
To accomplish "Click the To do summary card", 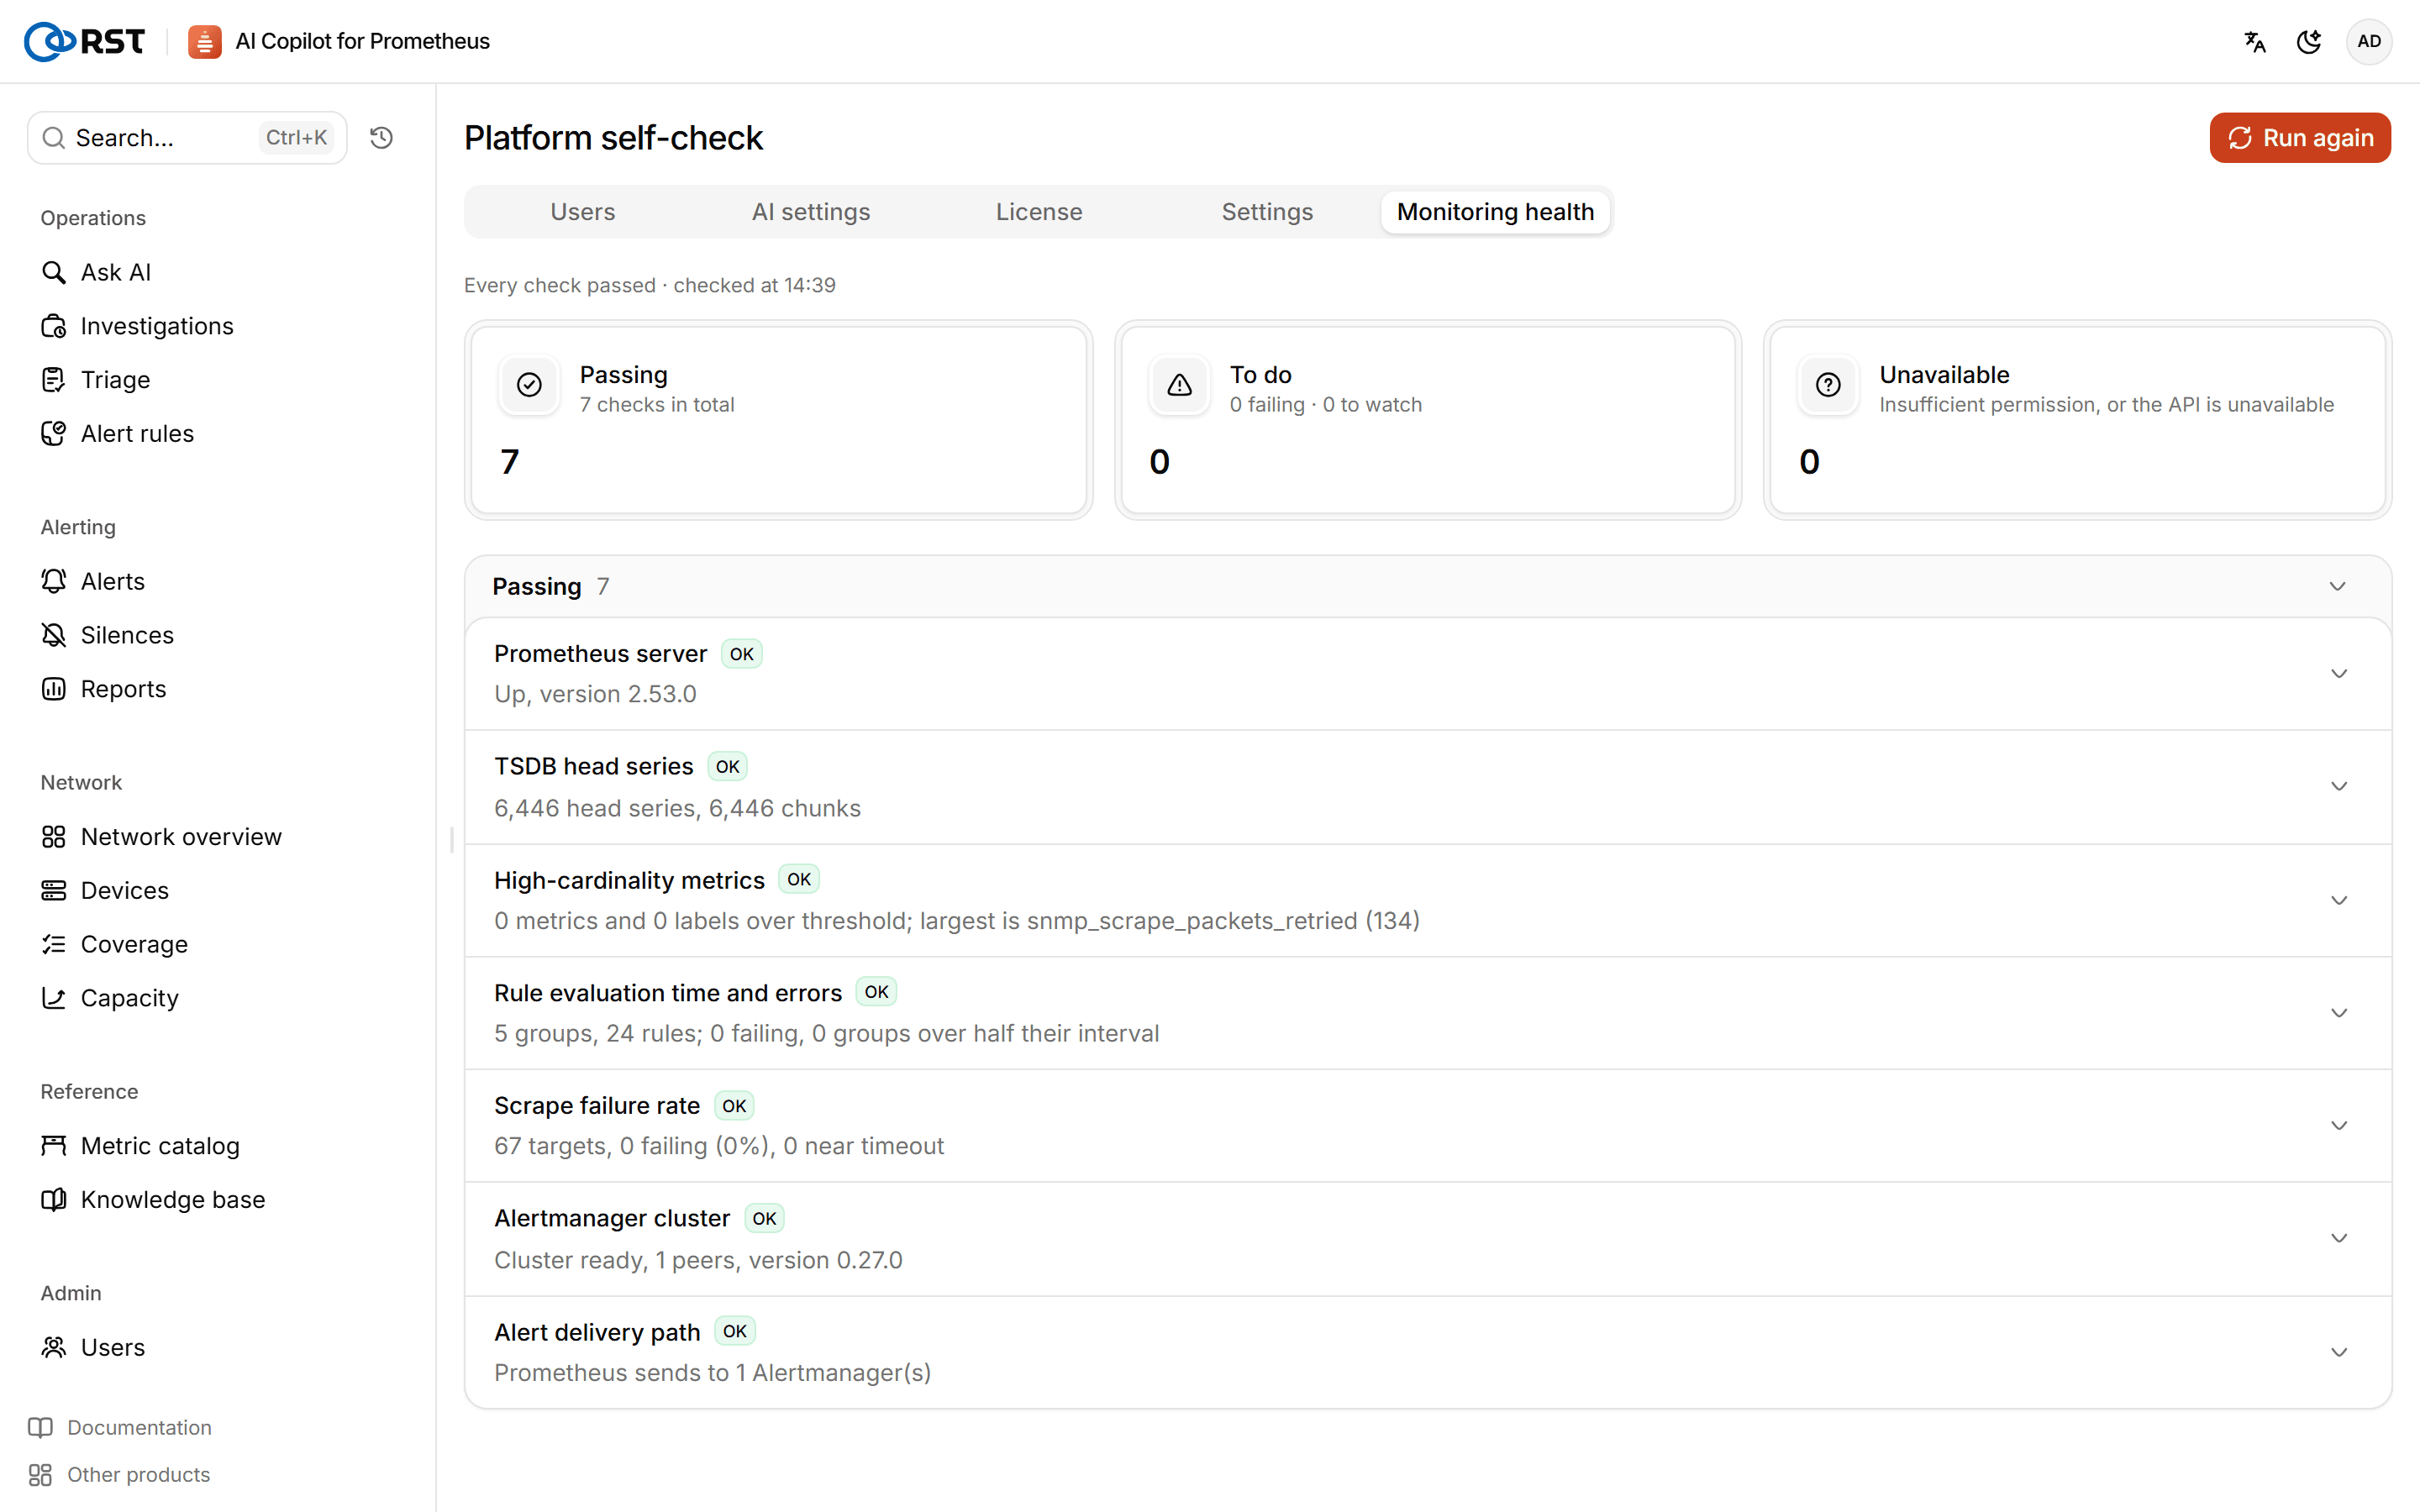I will [1428, 420].
